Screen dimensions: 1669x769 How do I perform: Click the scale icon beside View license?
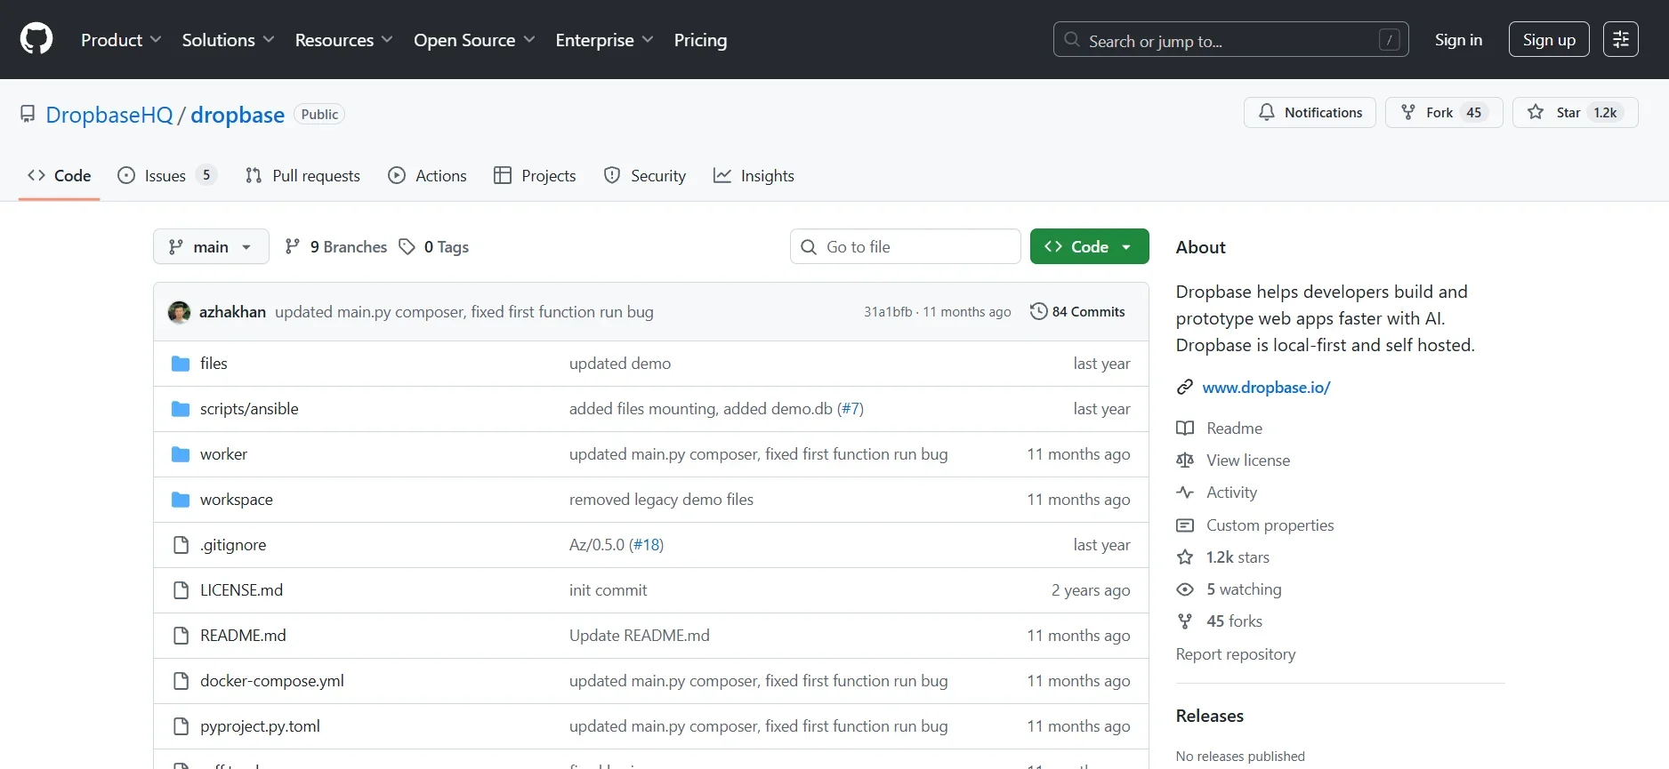(1185, 461)
